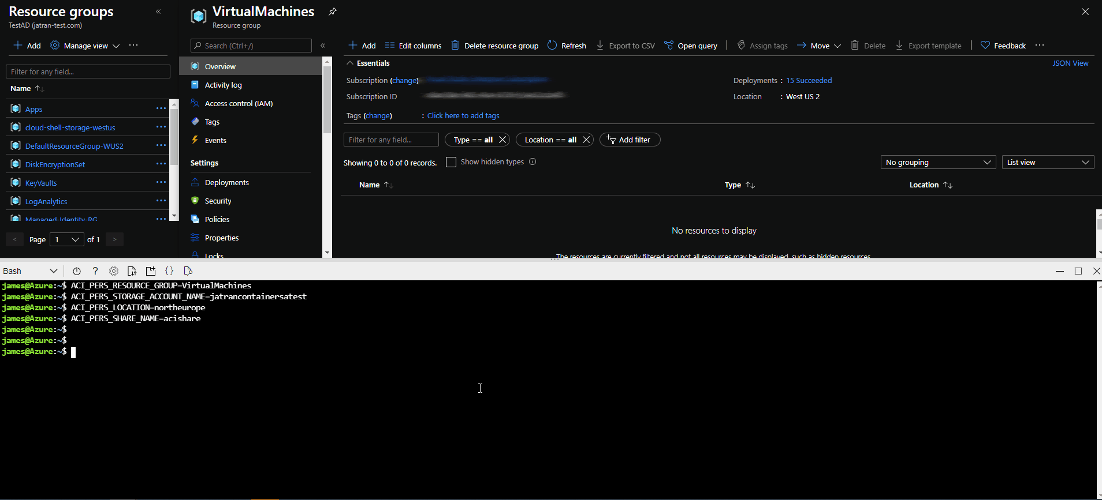Click the Resource groups Filter for any field box

(88, 72)
